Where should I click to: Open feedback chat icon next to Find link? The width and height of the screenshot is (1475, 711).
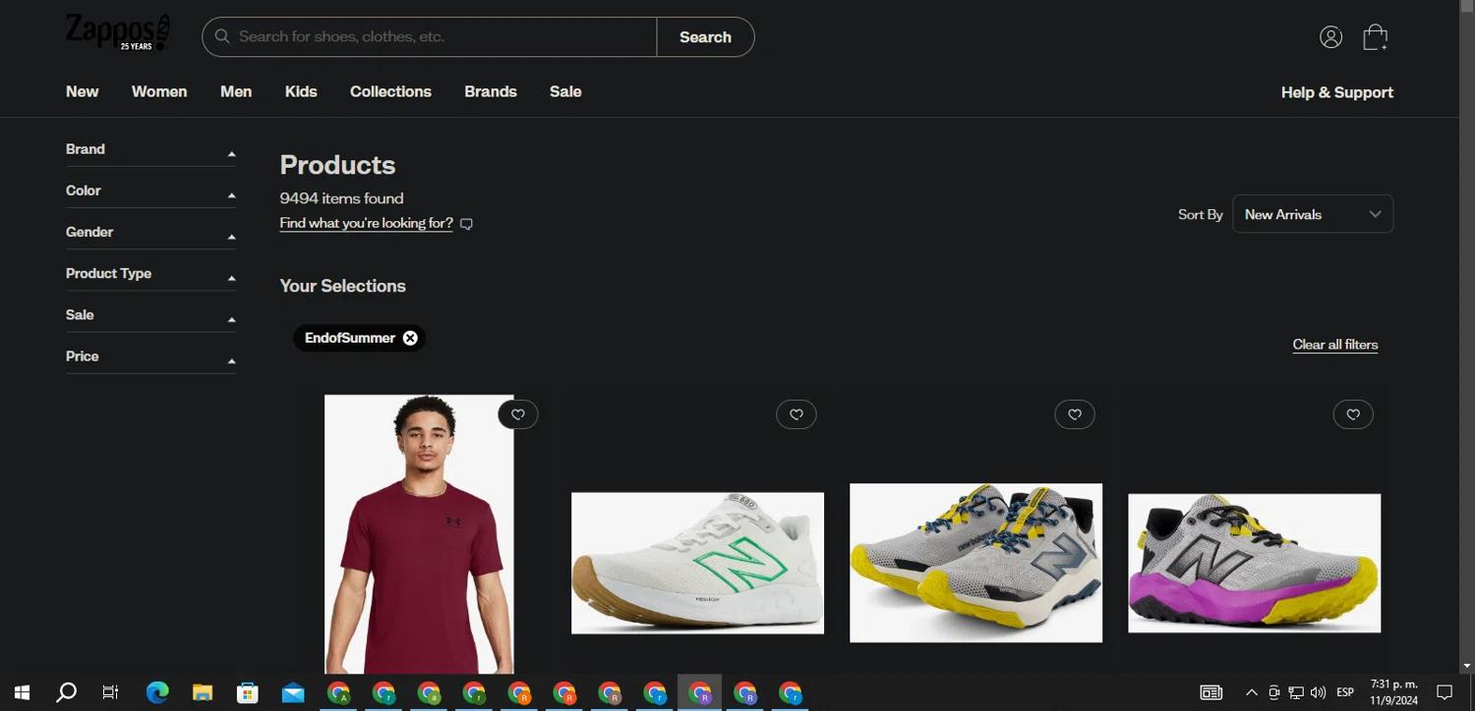point(467,224)
